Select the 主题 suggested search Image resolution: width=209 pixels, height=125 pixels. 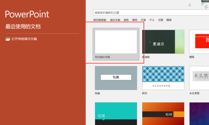[161, 20]
